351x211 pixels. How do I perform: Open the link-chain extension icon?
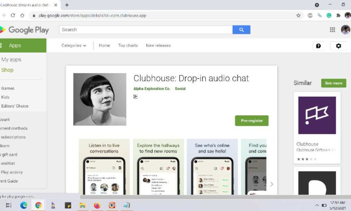(319, 15)
